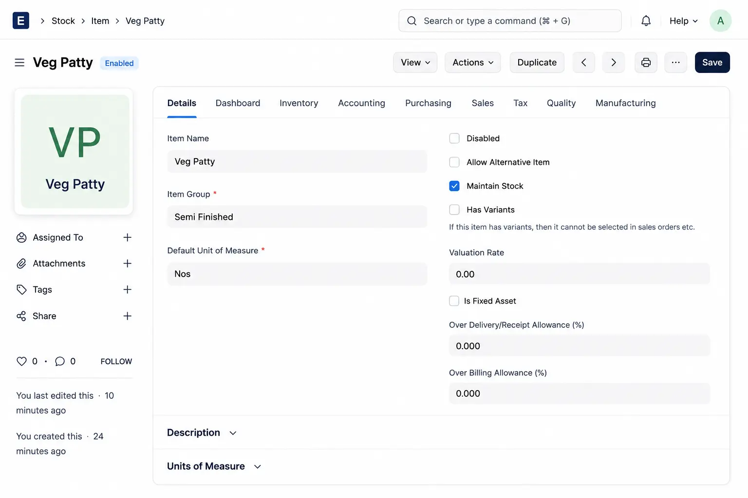The image size is (748, 498).
Task: Click the Tags label icon
Action: coord(21,290)
